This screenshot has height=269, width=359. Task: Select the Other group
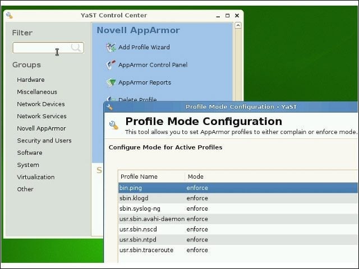point(25,189)
